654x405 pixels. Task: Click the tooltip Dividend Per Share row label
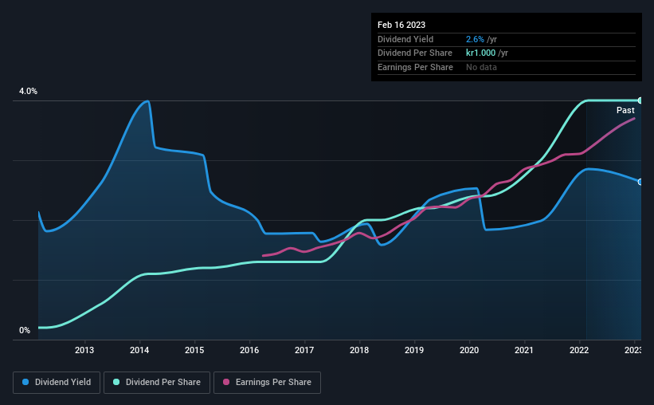[x=414, y=53]
